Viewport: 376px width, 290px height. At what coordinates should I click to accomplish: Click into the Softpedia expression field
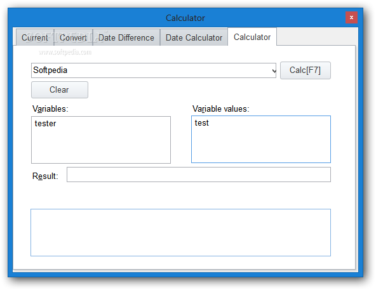click(x=151, y=70)
